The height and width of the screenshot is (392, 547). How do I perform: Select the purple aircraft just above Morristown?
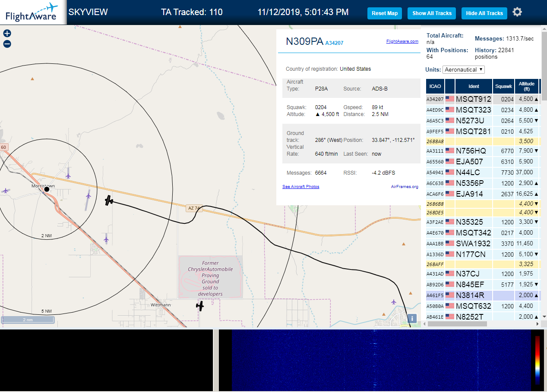[x=68, y=175]
